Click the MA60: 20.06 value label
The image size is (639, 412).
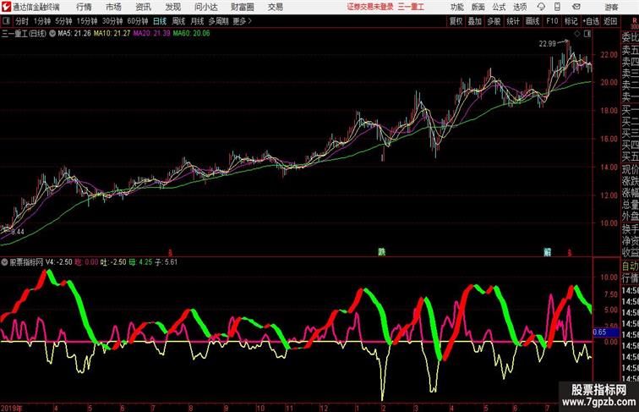point(192,34)
